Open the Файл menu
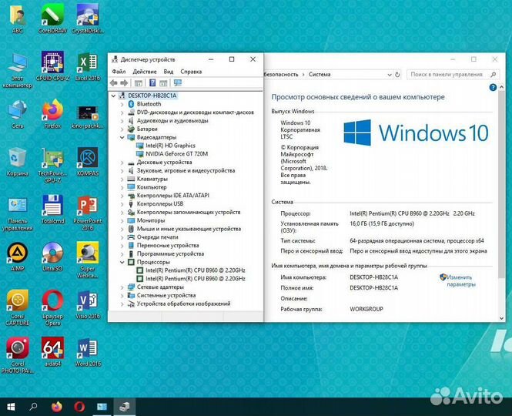The height and width of the screenshot is (416, 512). [x=119, y=72]
